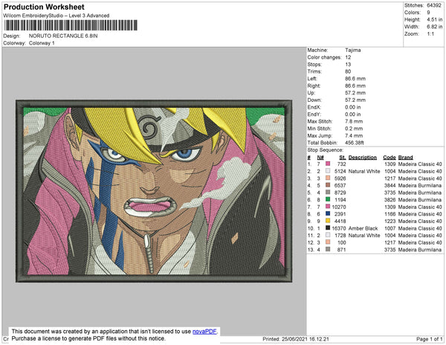Image resolution: width=446 pixels, height=345 pixels.
Task: Click the Stops value 13
Action: click(x=348, y=64)
